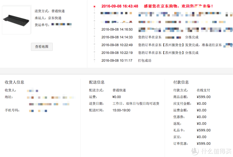Image resolution: width=233 pixels, height=157 pixels.
Task: Click 运费金额 value ¥0.00
Action: pos(201,110)
